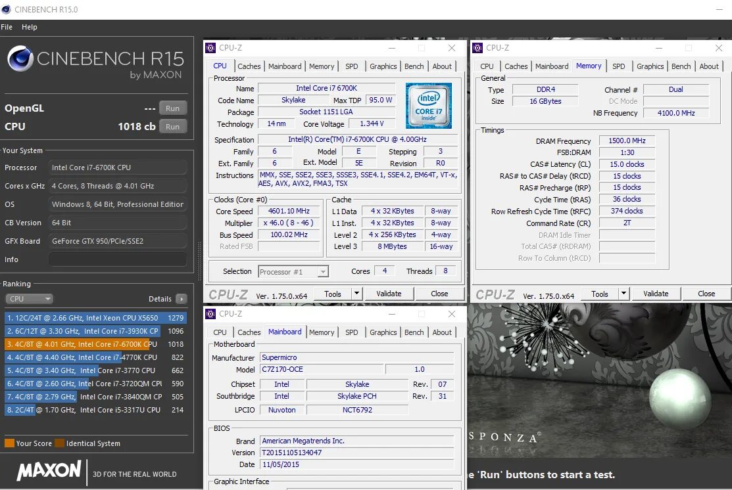
Task: Select ranking row Intel Core i7-4770K
Action: click(x=96, y=357)
